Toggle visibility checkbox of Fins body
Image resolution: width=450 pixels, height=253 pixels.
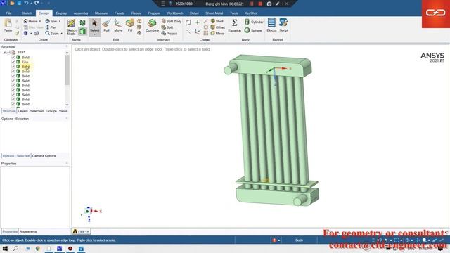point(13,62)
